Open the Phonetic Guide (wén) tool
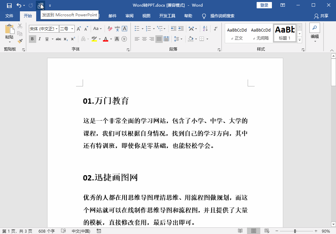 point(117,29)
